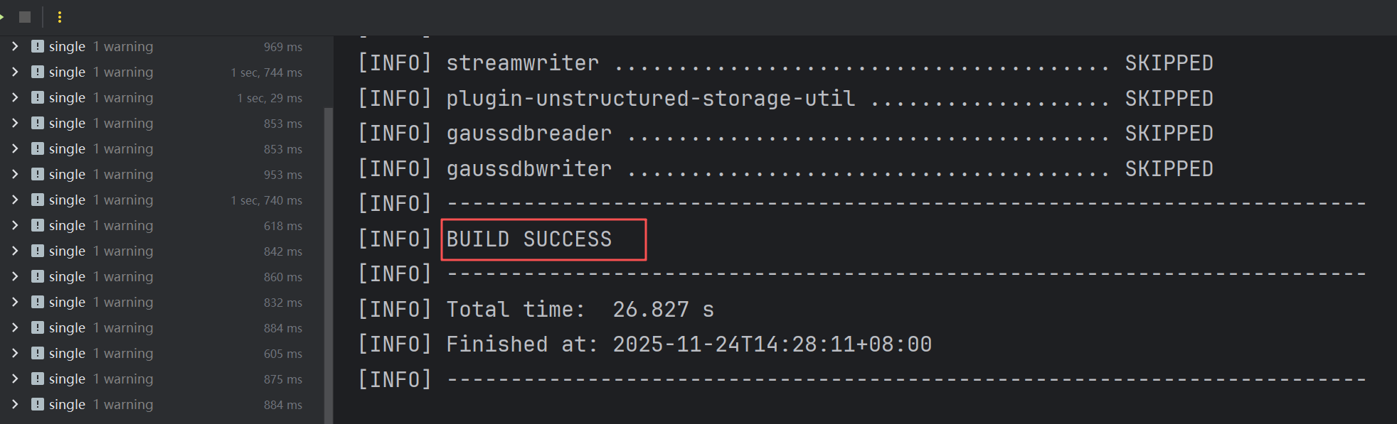Select the single 1 warning row at 618 ms
Viewport: 1397px width, 424px height.
[162, 225]
